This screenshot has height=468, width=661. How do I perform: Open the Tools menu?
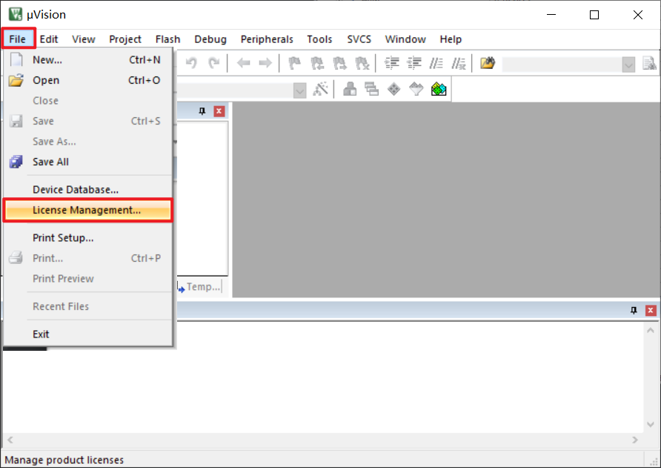[319, 39]
